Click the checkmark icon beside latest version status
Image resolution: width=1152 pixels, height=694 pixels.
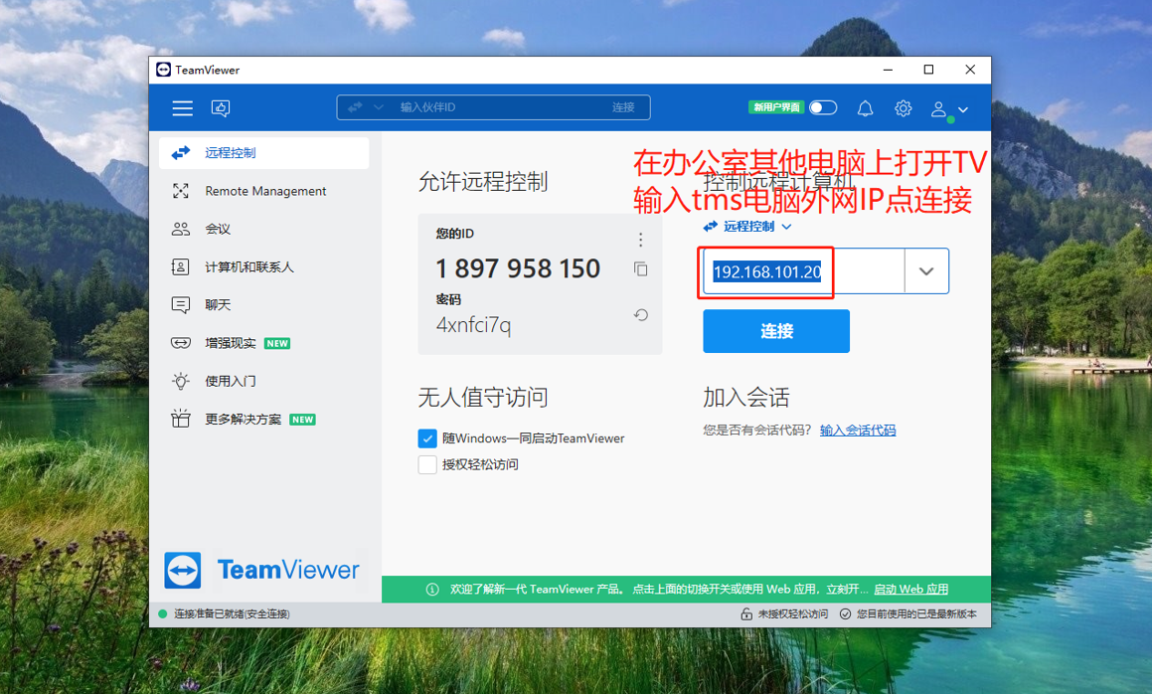click(x=846, y=613)
